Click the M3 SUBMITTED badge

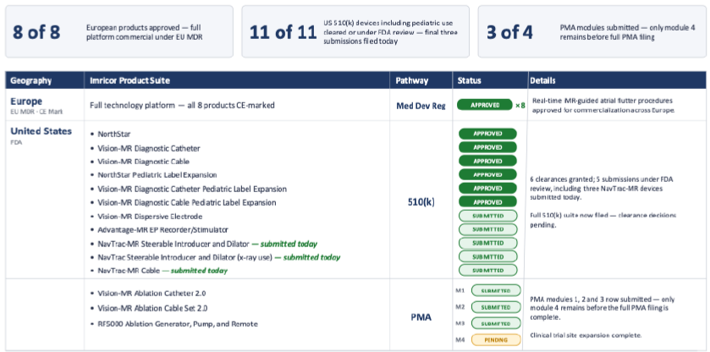tap(496, 323)
